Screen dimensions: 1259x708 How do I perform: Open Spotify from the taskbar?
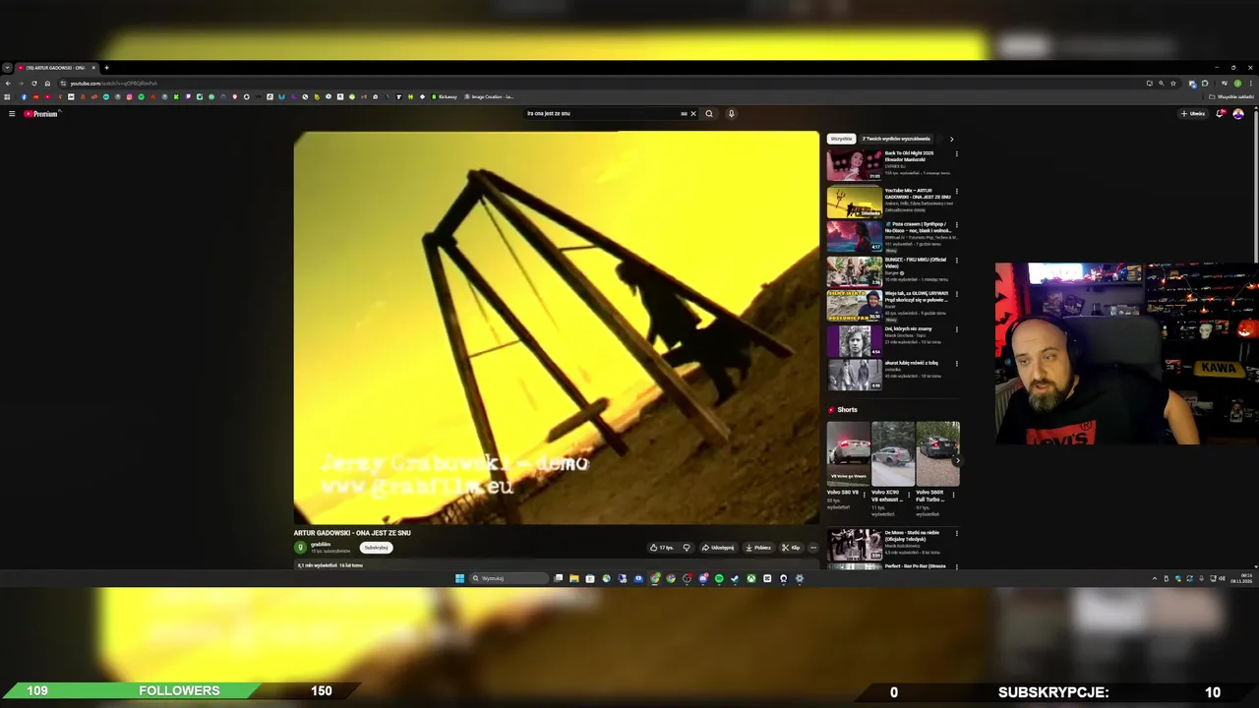pos(719,578)
